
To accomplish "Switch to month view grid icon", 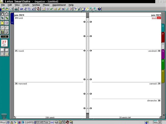I will pos(7,54).
